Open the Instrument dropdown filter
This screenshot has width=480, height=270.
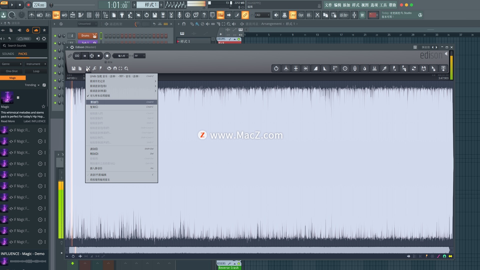click(36, 64)
